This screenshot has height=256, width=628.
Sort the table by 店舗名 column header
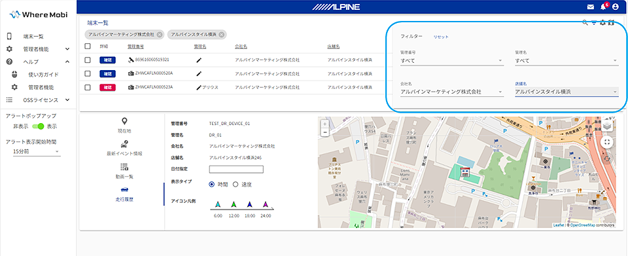[333, 46]
